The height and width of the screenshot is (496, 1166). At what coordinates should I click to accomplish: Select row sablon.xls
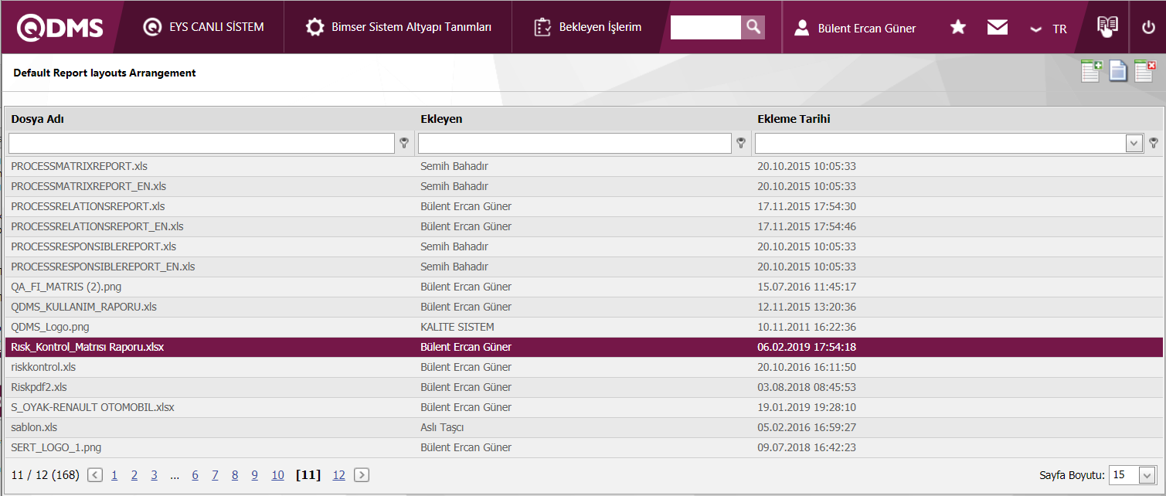583,427
